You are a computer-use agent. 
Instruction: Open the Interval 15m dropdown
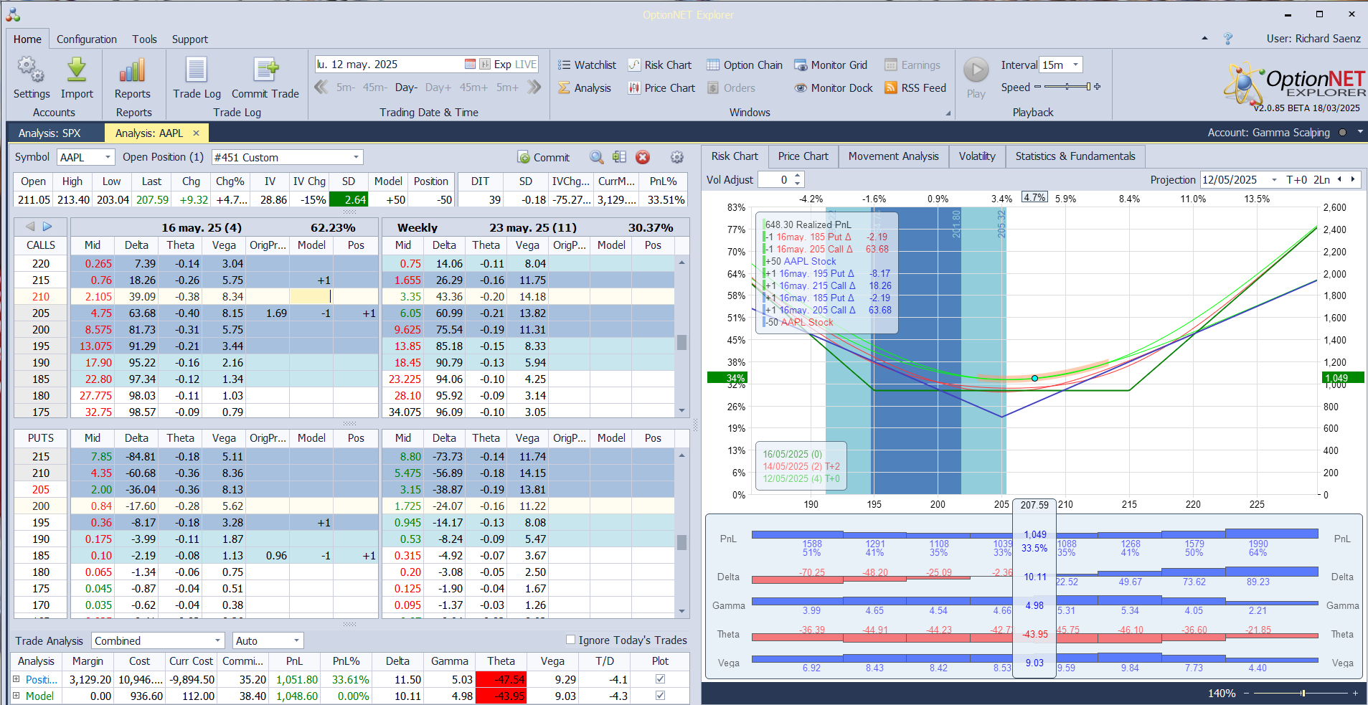point(1075,65)
